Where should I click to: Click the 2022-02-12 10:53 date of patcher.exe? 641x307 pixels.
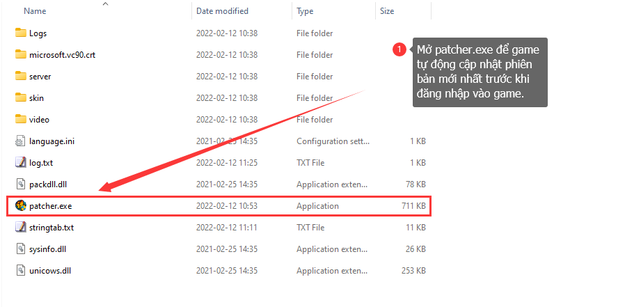click(227, 206)
